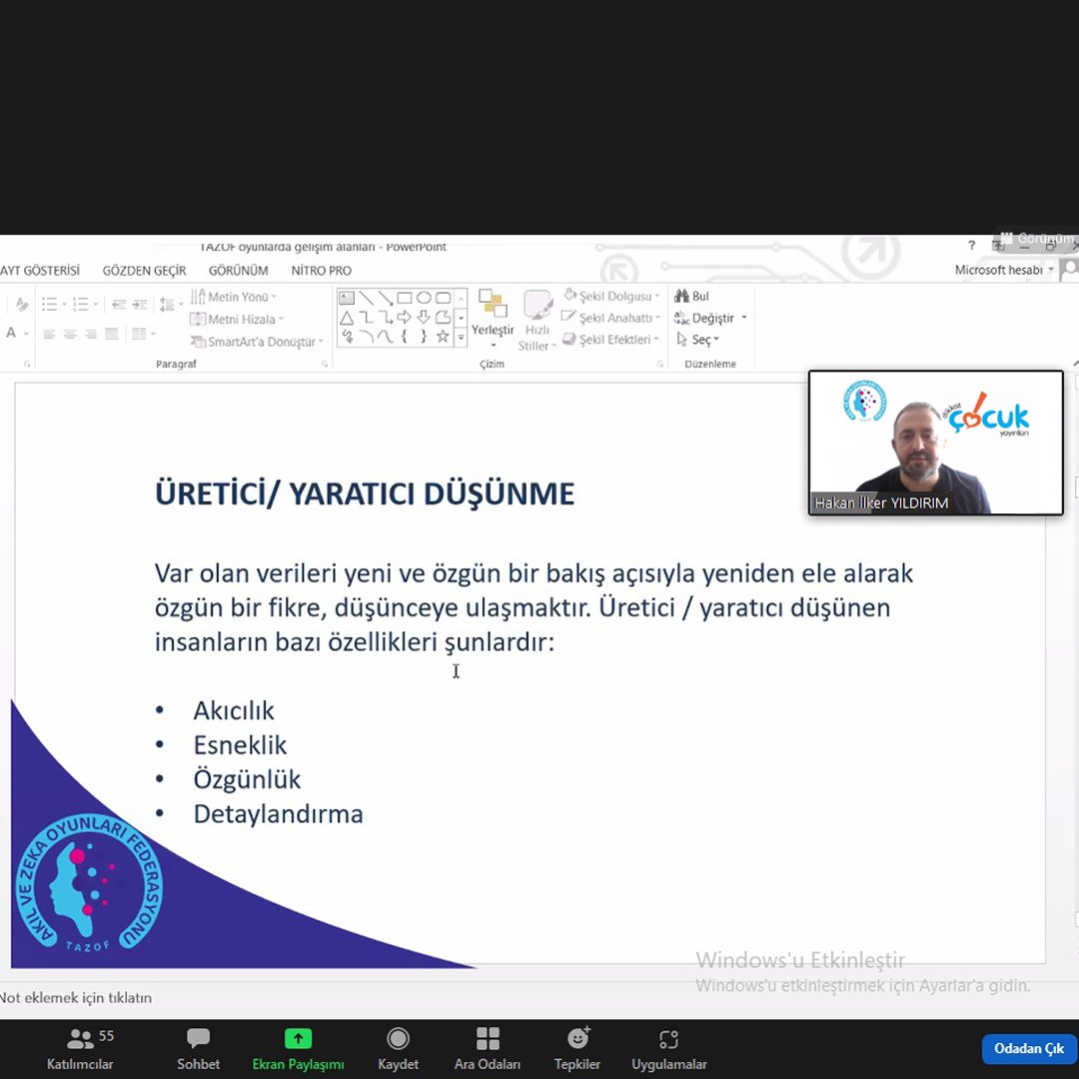Open Metni Hizala align text dropdown
Viewport: 1079px width, 1079px height.
click(237, 320)
